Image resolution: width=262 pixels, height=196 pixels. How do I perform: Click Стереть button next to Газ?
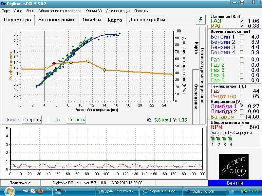tap(76, 120)
